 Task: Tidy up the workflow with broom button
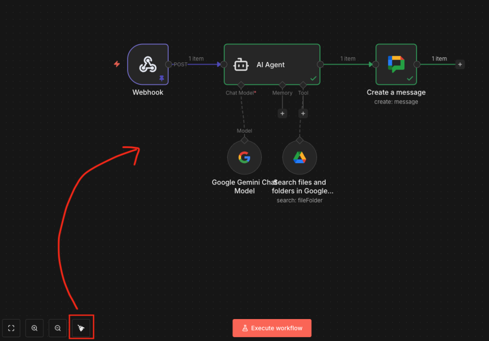point(81,328)
